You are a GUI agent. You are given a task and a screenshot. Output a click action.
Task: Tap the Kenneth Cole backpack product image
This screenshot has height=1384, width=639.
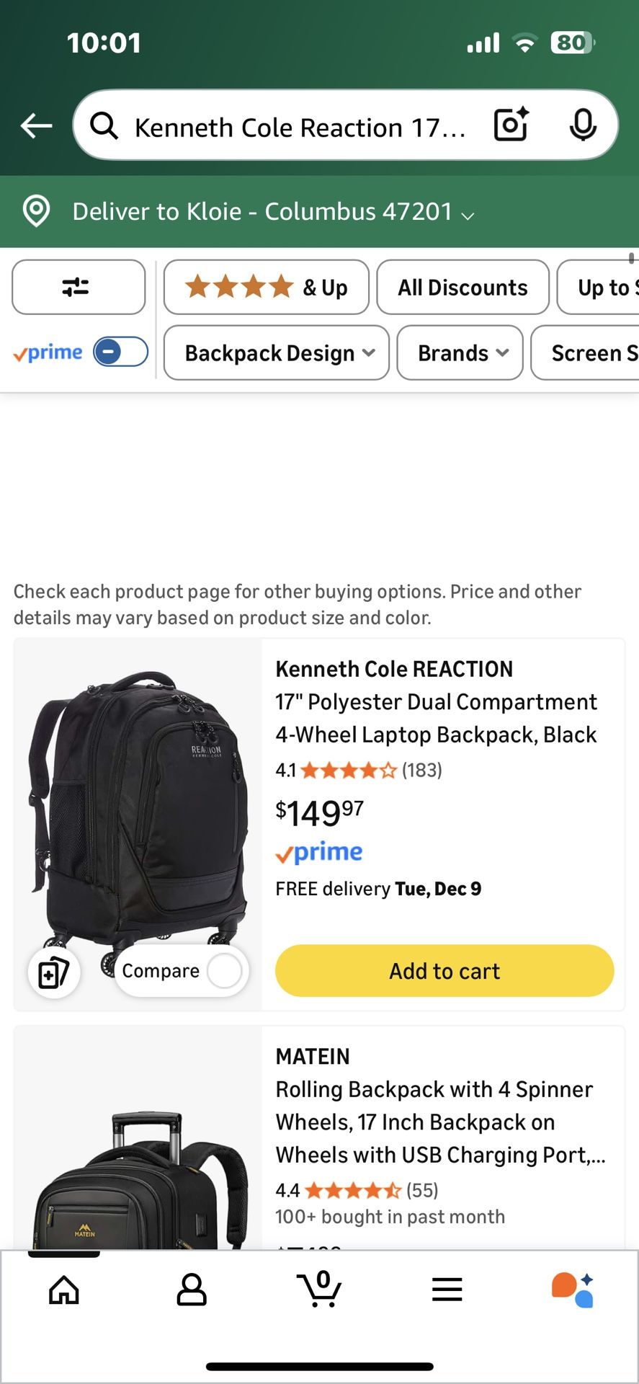[x=137, y=807]
